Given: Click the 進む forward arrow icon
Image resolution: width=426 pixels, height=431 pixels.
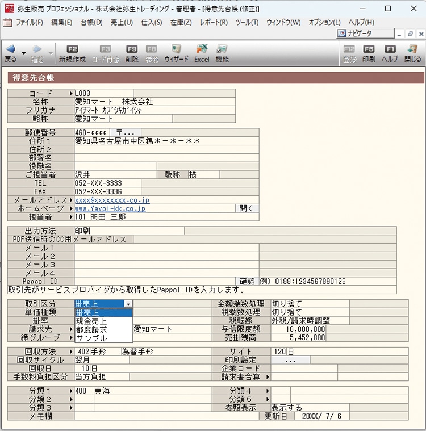Looking at the screenshot, I should 37,49.
